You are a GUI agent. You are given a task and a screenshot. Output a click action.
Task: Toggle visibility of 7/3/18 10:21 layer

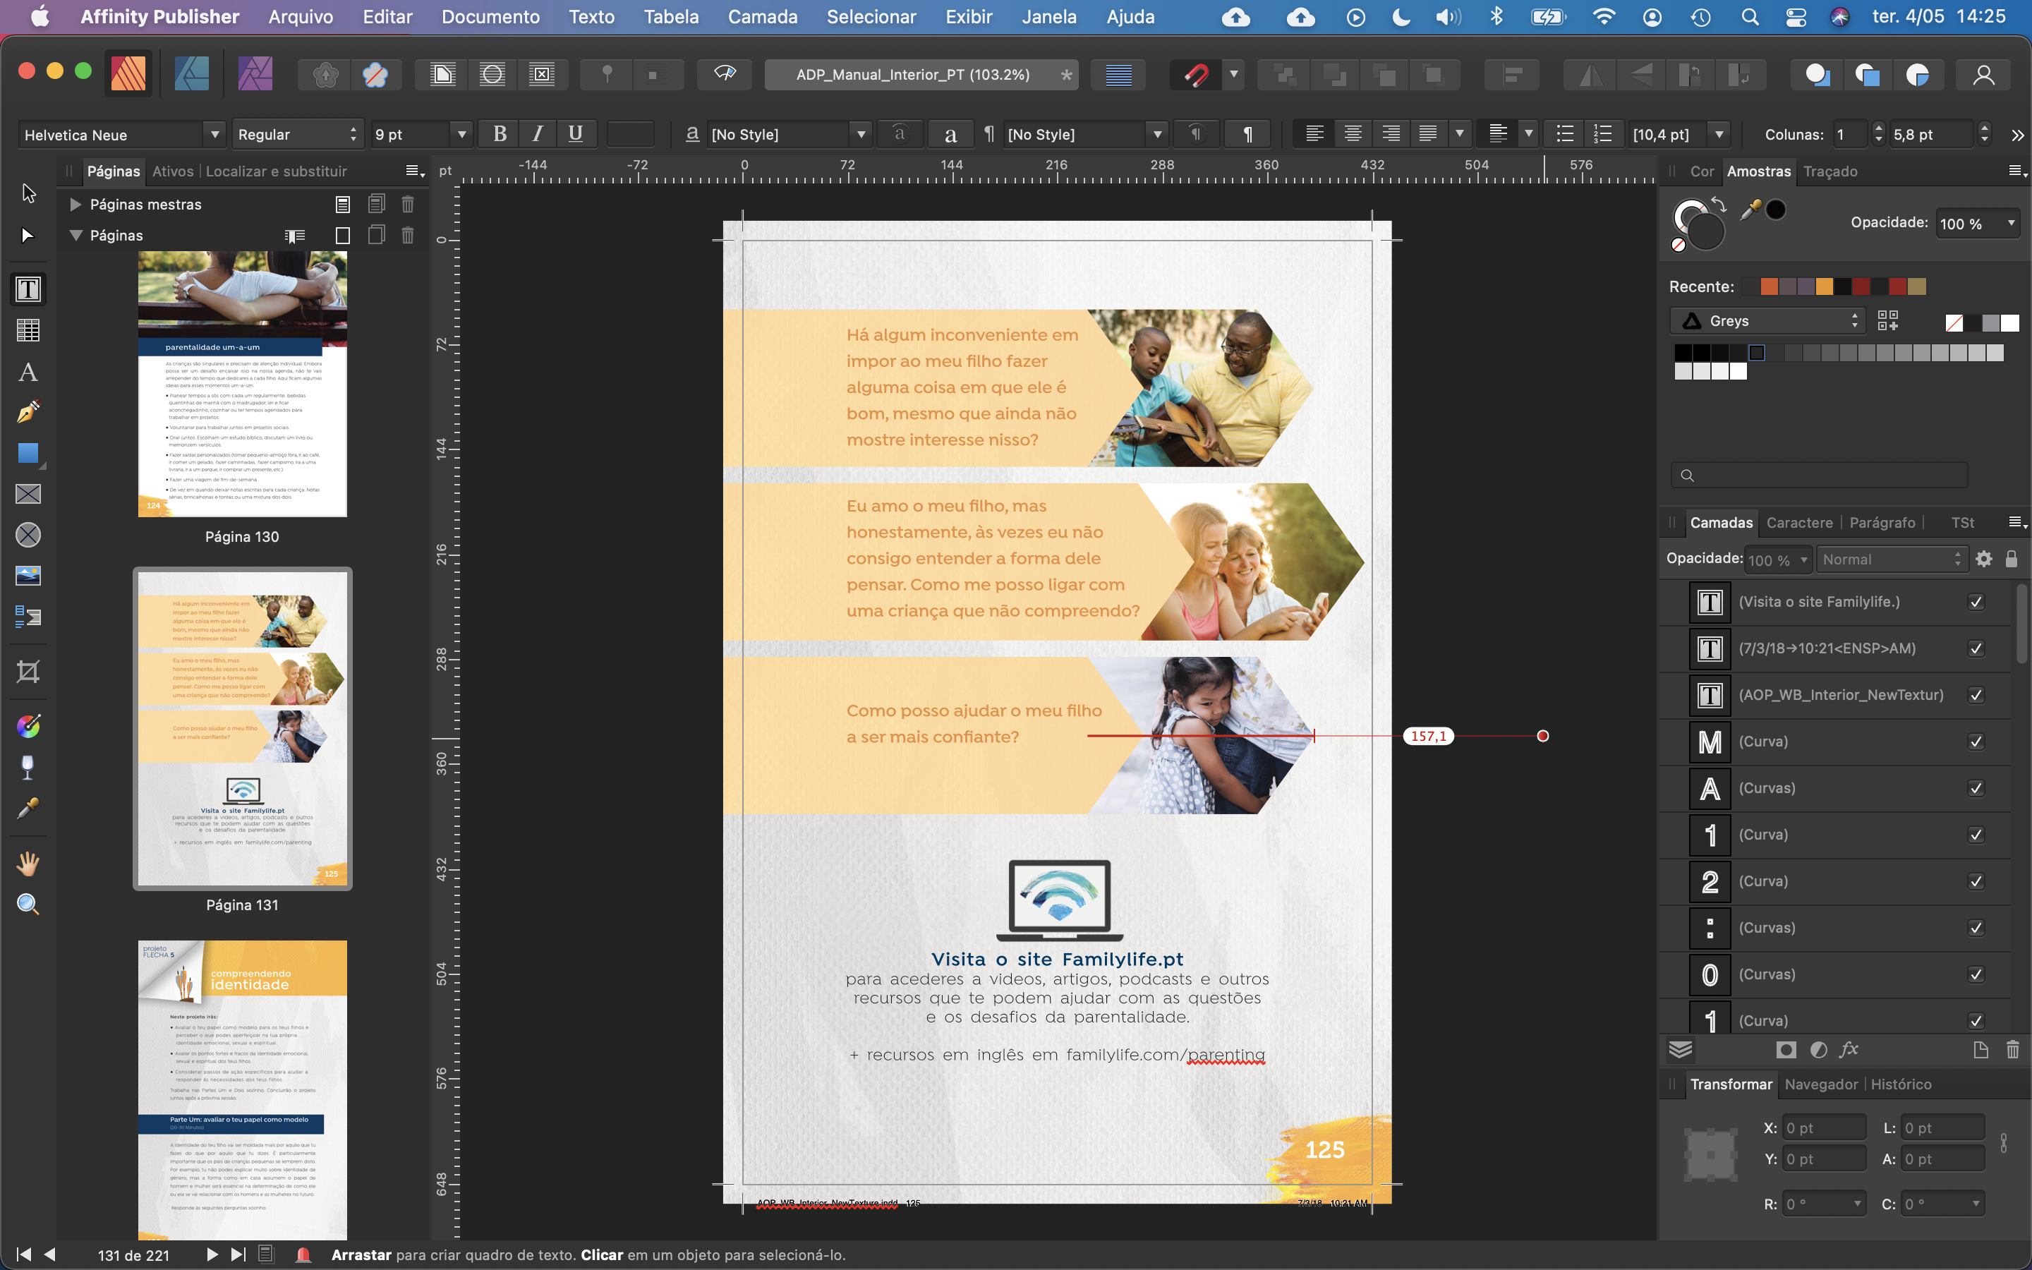tap(1976, 648)
